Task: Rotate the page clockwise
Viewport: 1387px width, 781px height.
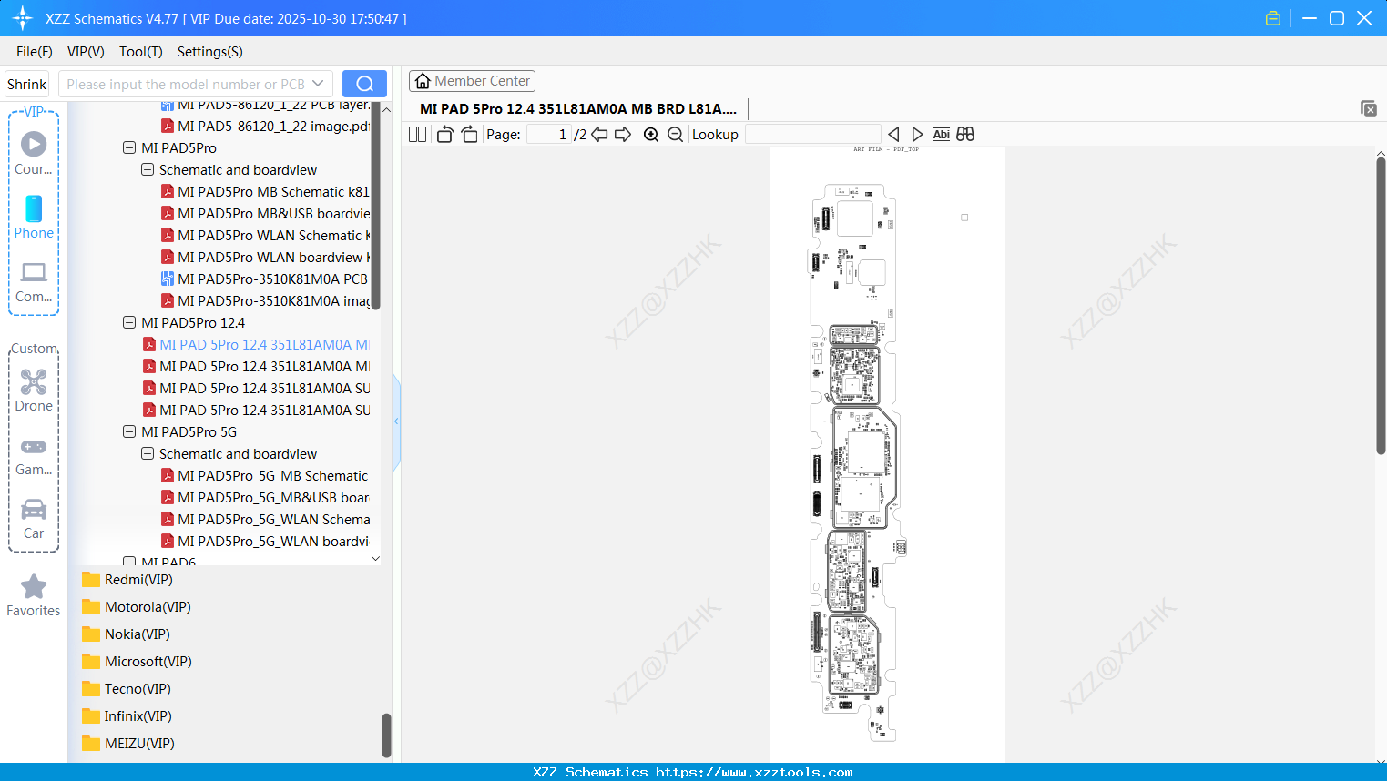Action: (x=470, y=135)
